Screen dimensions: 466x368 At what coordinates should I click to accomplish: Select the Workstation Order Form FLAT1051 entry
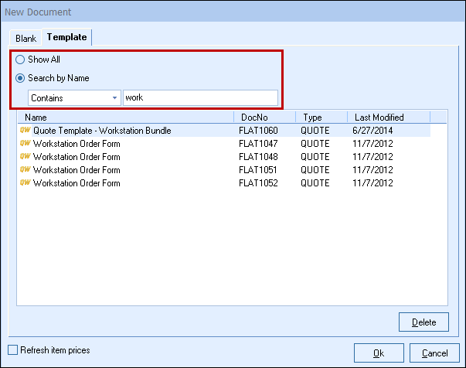click(x=77, y=170)
